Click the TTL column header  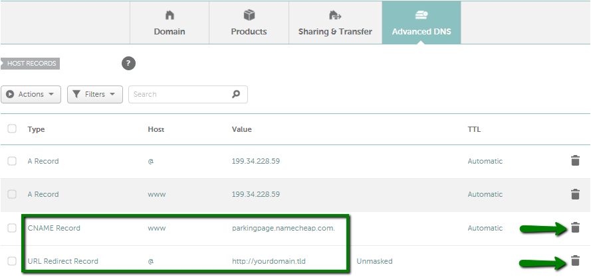[x=474, y=129]
